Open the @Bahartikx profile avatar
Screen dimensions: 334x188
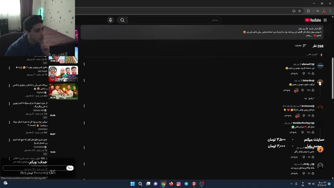320,83
